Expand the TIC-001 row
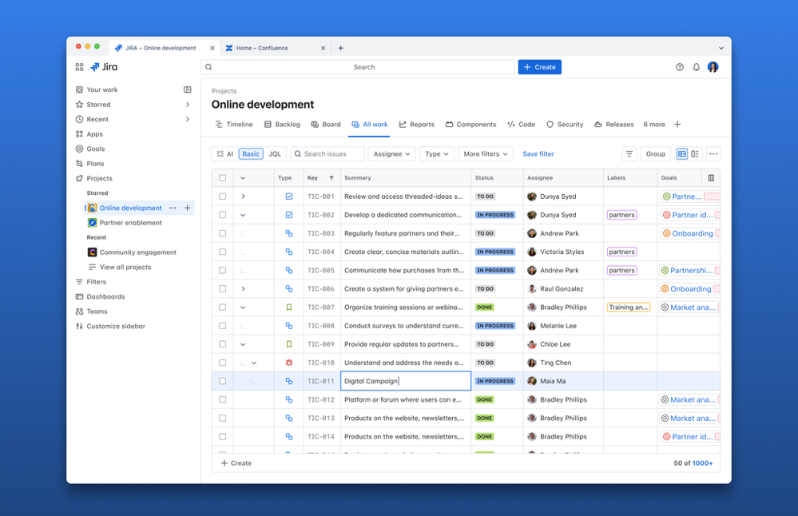 pos(243,196)
